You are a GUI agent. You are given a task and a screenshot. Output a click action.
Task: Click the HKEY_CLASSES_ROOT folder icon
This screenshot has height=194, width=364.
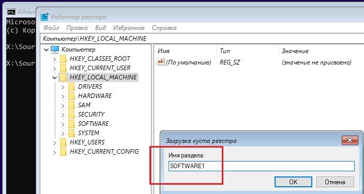pyautogui.click(x=64, y=59)
